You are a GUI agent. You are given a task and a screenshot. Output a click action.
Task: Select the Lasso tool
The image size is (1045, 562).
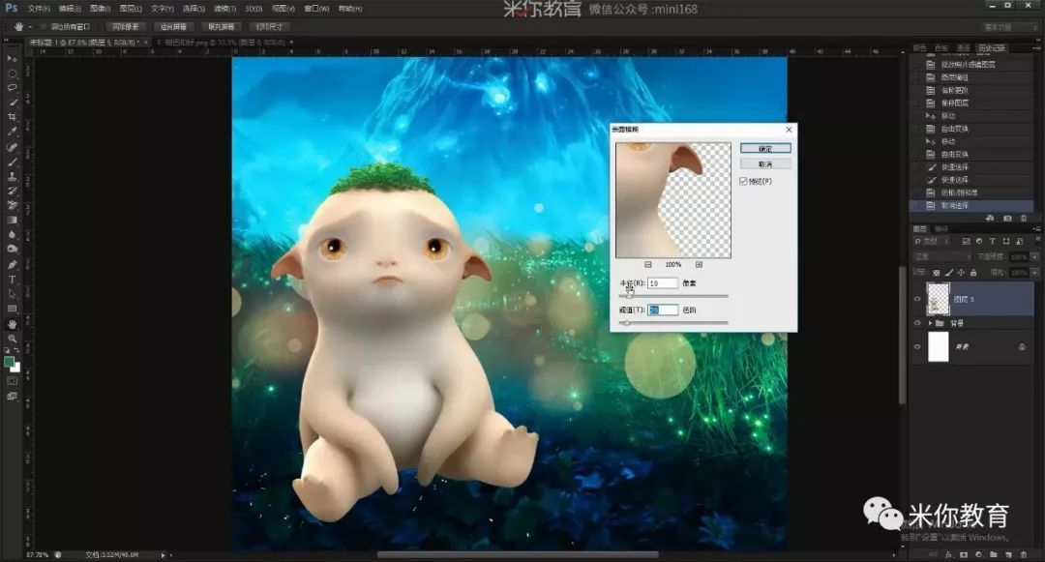[x=12, y=88]
